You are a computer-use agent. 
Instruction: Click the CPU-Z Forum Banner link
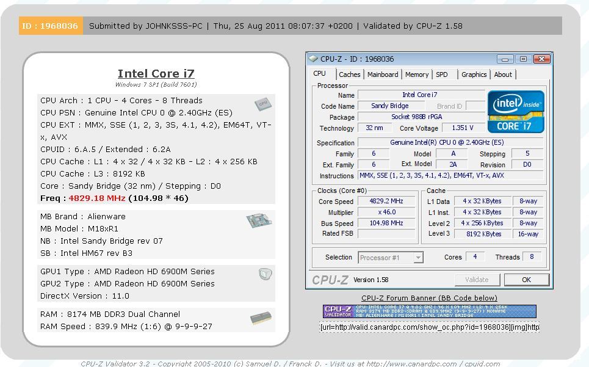(x=429, y=298)
